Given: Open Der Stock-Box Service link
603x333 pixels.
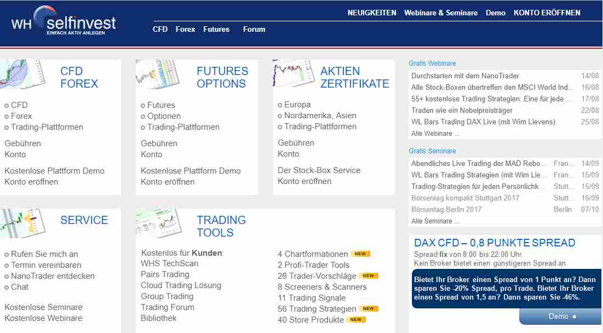Looking at the screenshot, I should coord(319,170).
